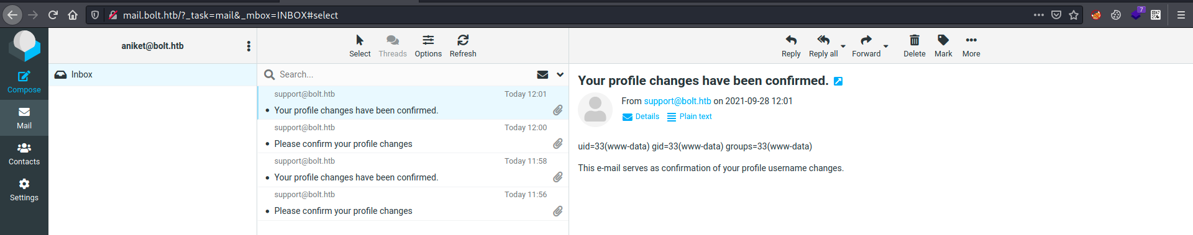The image size is (1193, 235).
Task: Click the Search mail input field
Action: [x=404, y=74]
